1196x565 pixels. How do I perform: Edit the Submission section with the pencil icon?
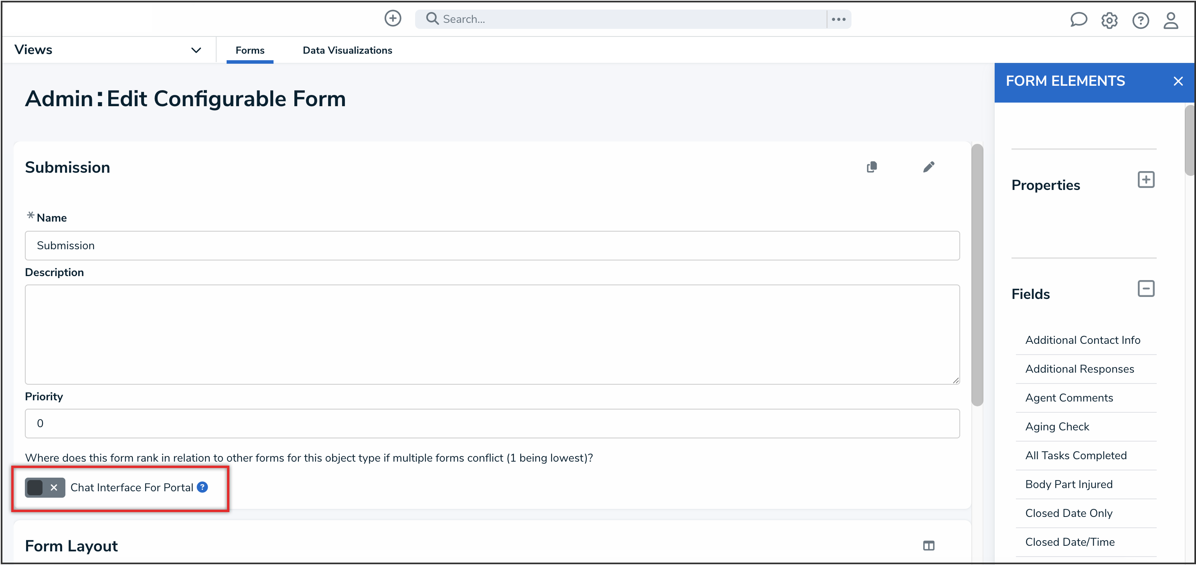[929, 167]
